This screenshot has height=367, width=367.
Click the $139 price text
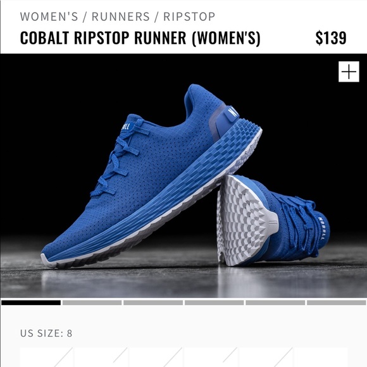pos(331,38)
